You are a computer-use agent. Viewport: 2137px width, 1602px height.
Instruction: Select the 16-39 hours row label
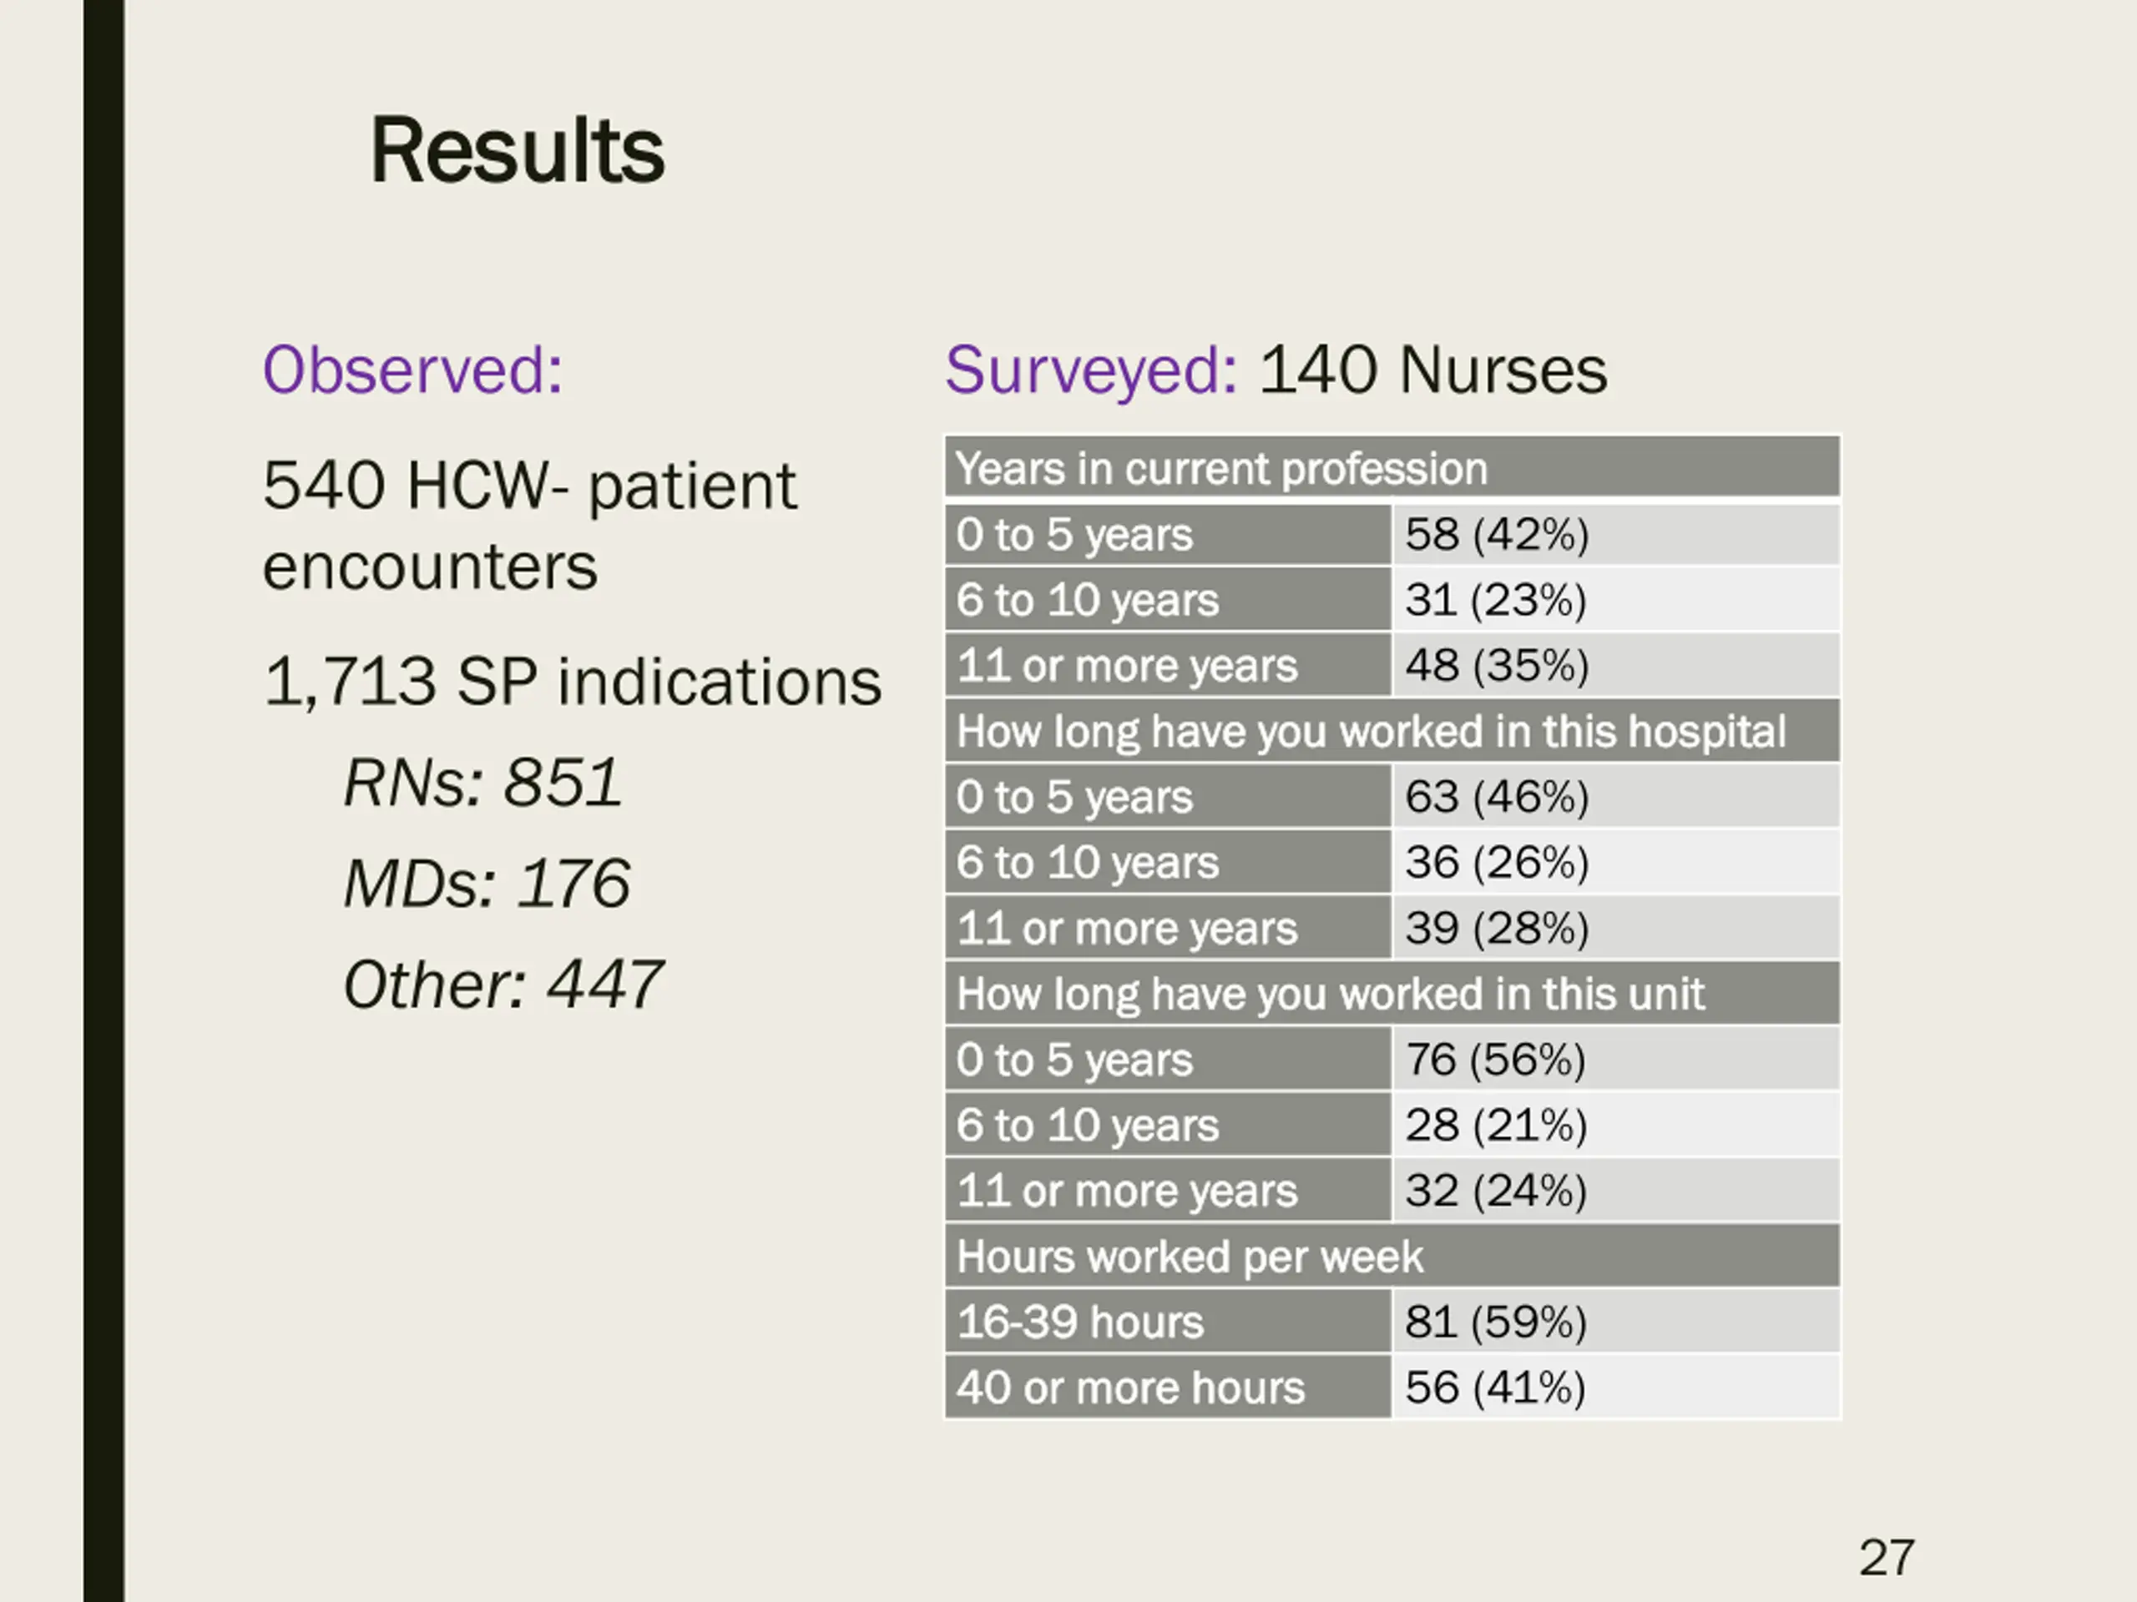coord(1080,1322)
